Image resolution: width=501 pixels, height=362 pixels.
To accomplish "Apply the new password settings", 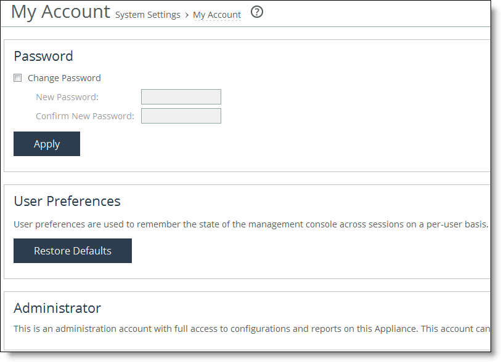I will pos(46,143).
